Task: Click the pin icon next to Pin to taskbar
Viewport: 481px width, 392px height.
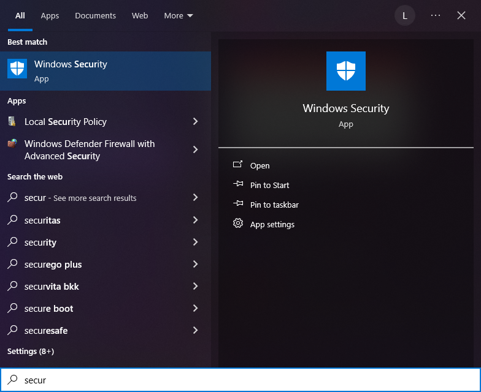Action: point(238,205)
